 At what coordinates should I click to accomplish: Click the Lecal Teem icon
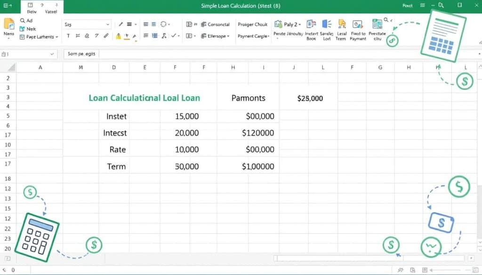342,24
